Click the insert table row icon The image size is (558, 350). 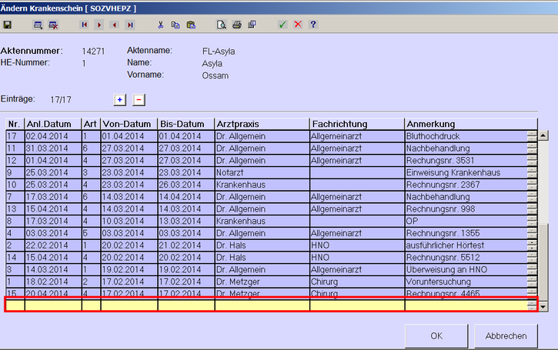coord(38,25)
